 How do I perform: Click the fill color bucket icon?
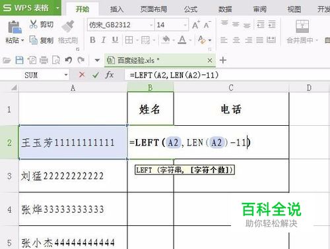click(x=166, y=40)
